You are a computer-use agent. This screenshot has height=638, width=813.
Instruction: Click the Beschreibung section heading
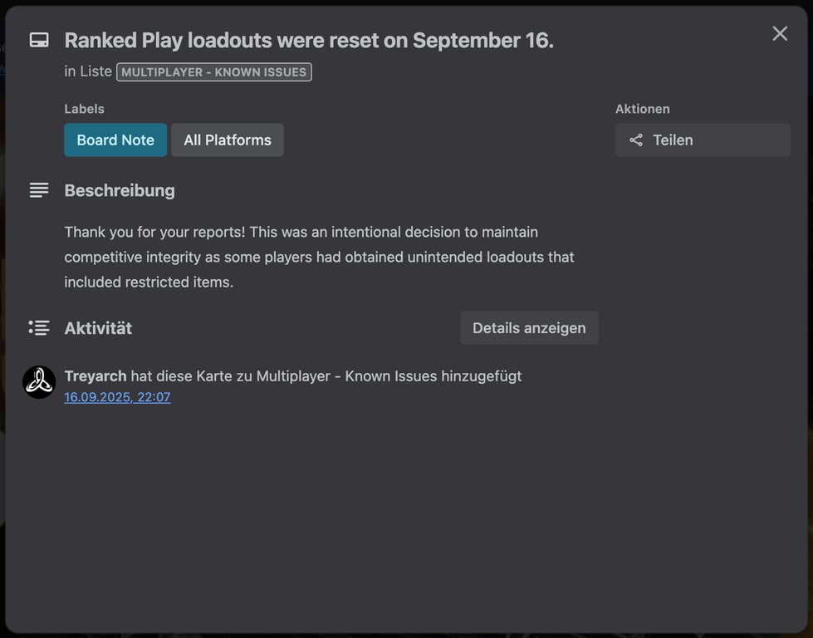tap(120, 190)
